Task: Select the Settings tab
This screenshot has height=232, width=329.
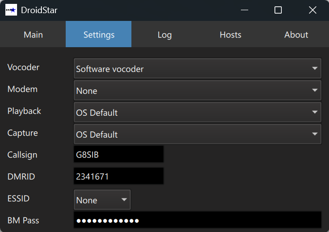Action: 99,35
